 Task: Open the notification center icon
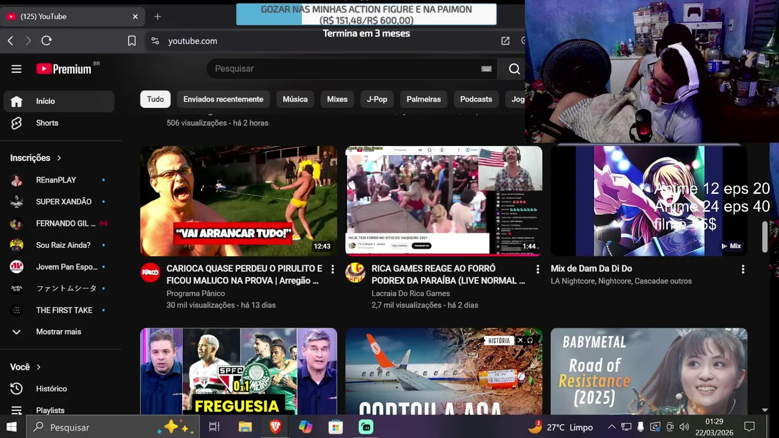tap(750, 427)
